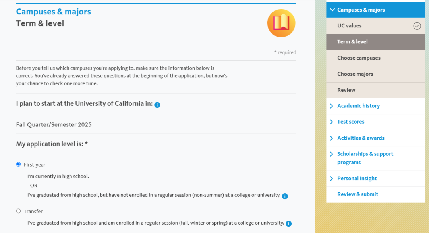The image size is (429, 233).
Task: Expand the Academic history chevron
Action: point(332,106)
